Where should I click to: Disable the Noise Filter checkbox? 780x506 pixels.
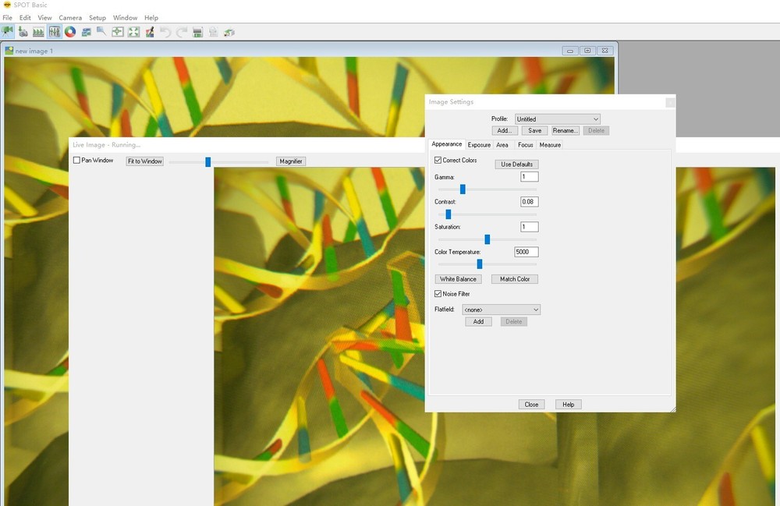pyautogui.click(x=438, y=294)
